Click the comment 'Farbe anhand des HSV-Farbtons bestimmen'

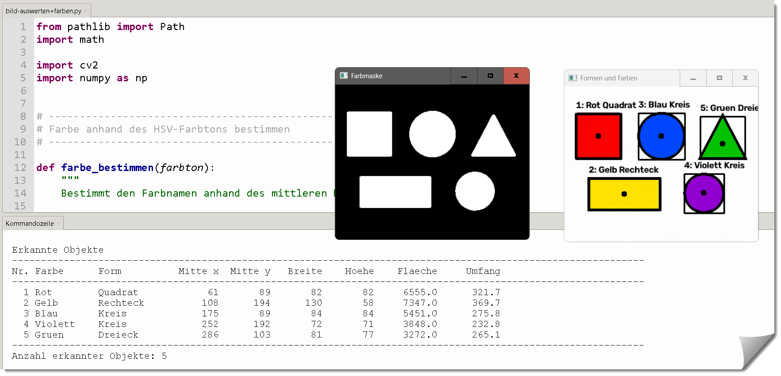click(x=169, y=129)
